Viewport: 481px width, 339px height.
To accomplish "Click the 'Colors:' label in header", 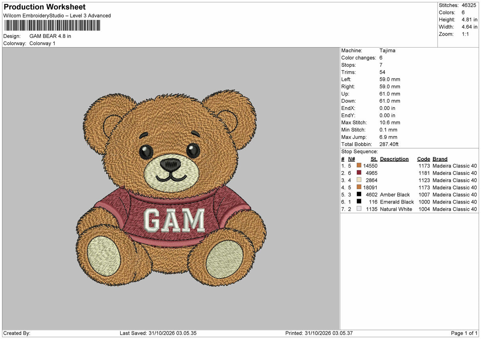I will coord(447,12).
